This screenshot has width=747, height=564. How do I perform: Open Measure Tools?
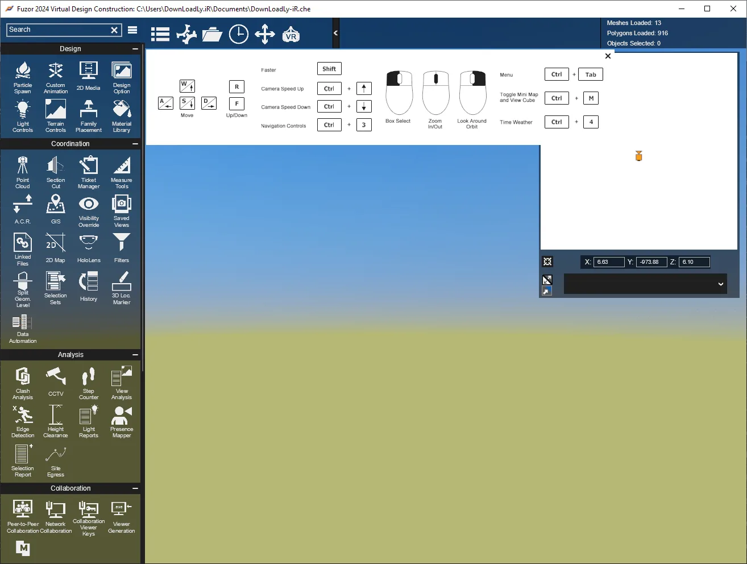click(x=122, y=172)
